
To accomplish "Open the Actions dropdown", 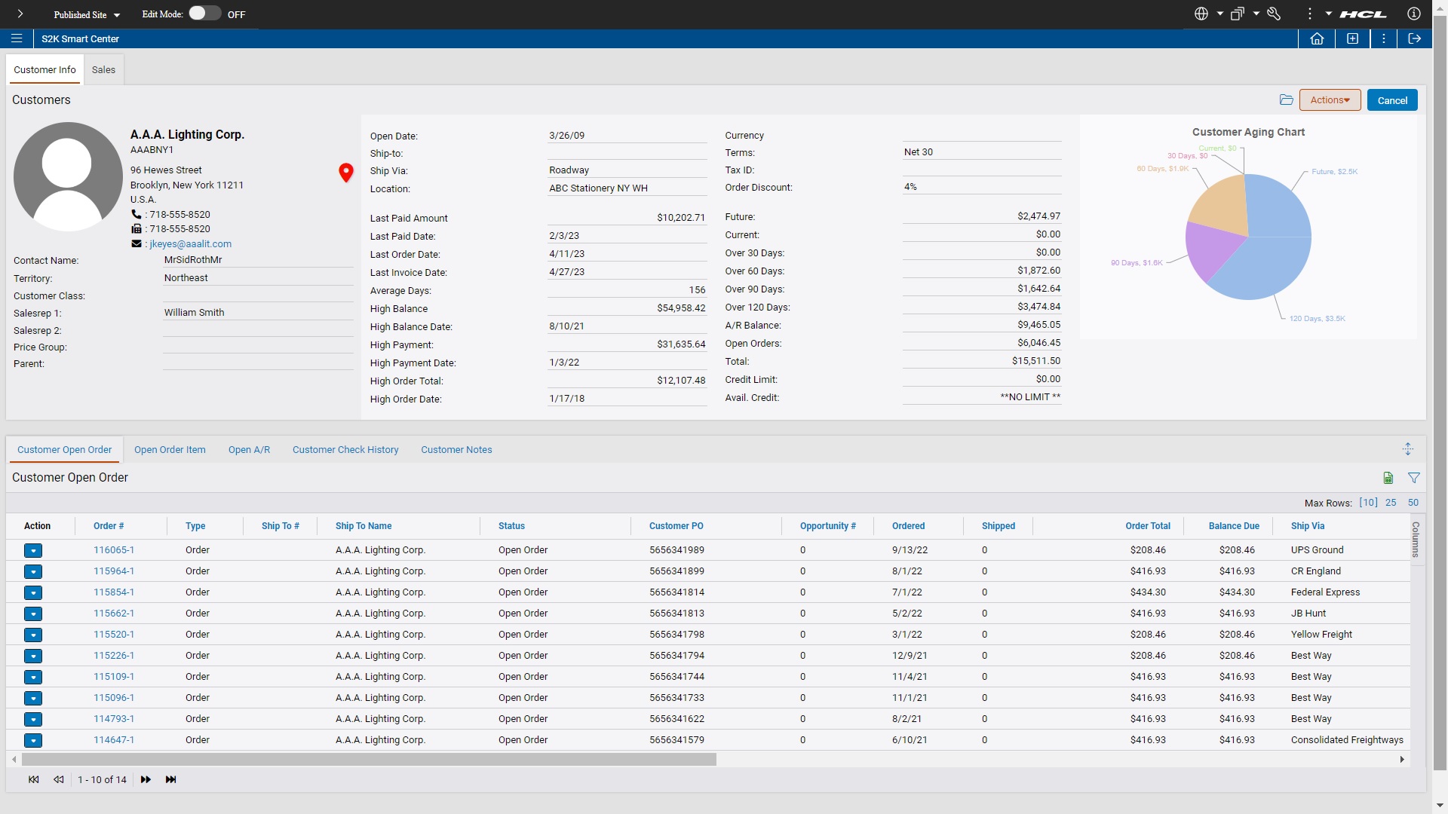I will click(x=1330, y=99).
